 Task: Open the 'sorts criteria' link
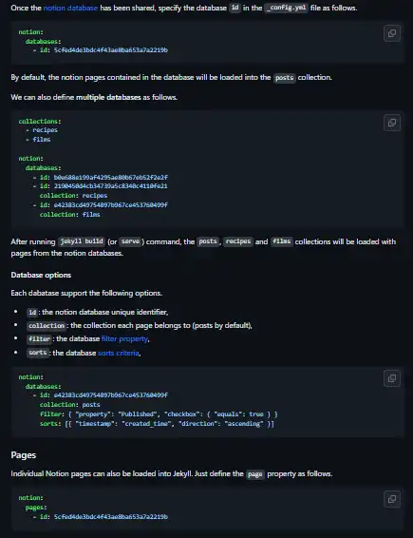coord(119,353)
